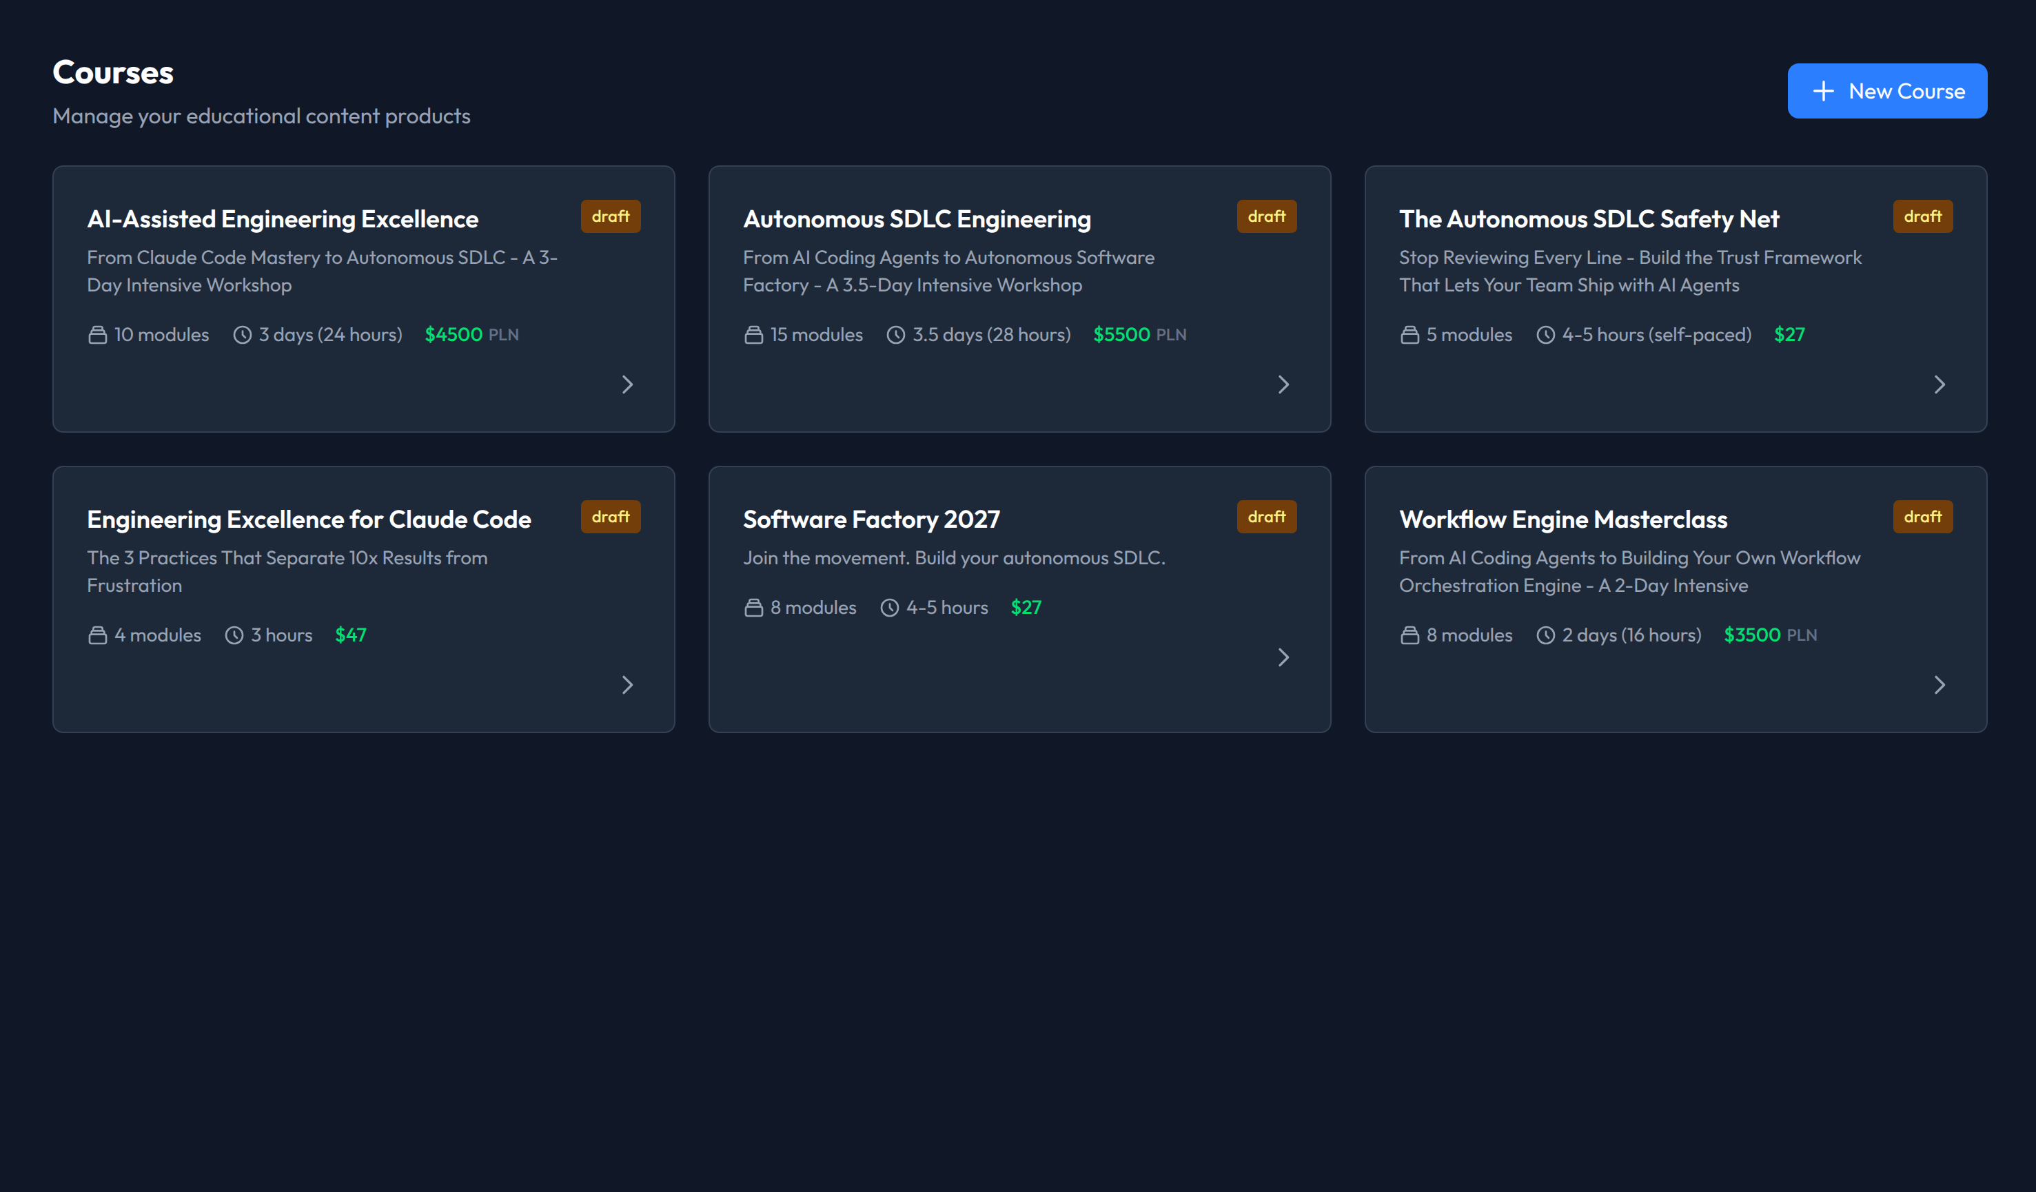Viewport: 2036px width, 1192px height.
Task: Click clock icon next to 3 days (24 hours)
Action: coord(243,335)
